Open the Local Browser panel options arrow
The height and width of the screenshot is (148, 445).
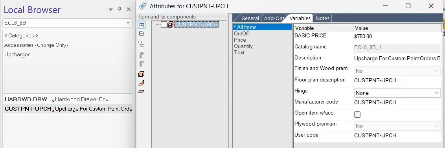(x=111, y=10)
